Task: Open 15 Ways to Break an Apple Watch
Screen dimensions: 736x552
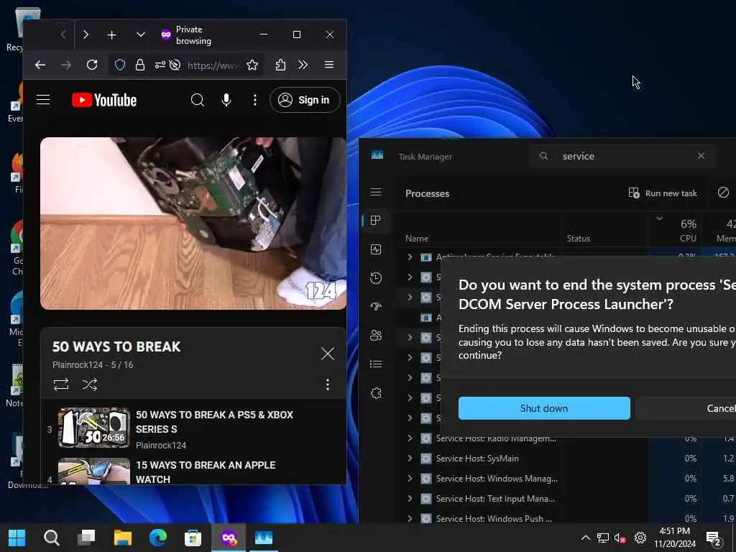Action: (193, 471)
